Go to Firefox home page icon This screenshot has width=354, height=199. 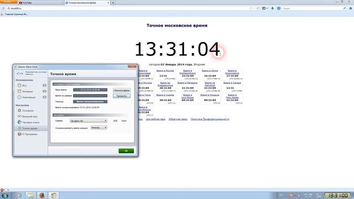point(351,8)
